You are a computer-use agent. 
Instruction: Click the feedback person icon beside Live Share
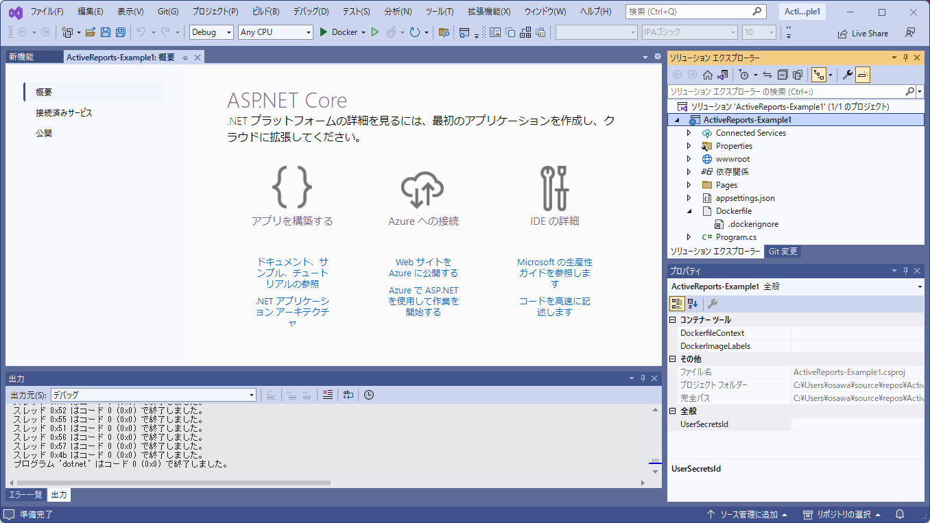[910, 33]
